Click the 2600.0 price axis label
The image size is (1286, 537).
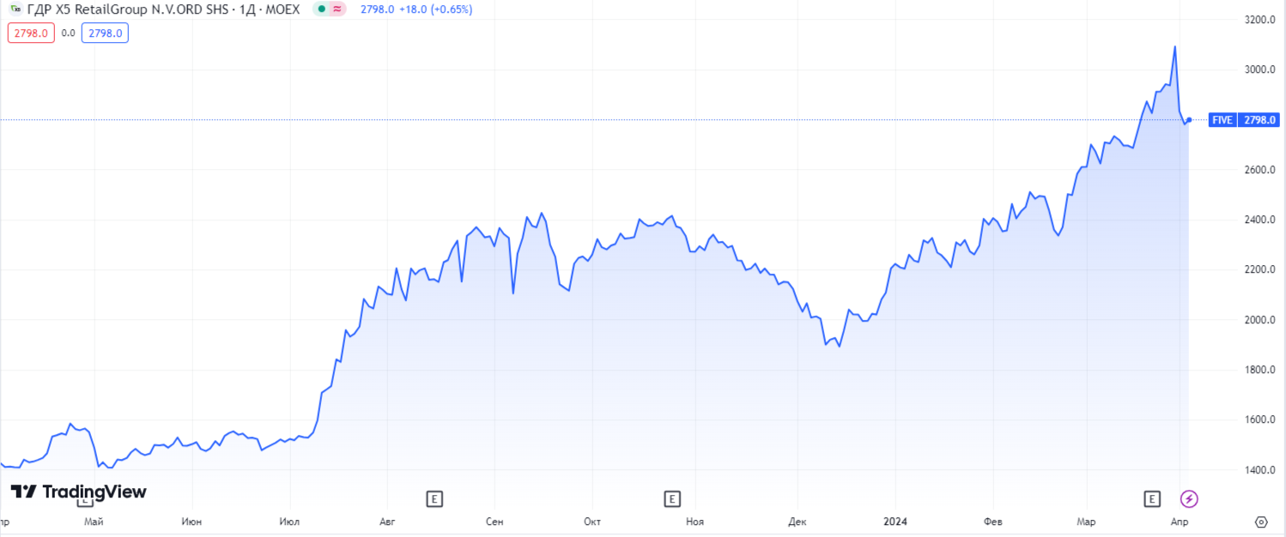click(x=1259, y=170)
